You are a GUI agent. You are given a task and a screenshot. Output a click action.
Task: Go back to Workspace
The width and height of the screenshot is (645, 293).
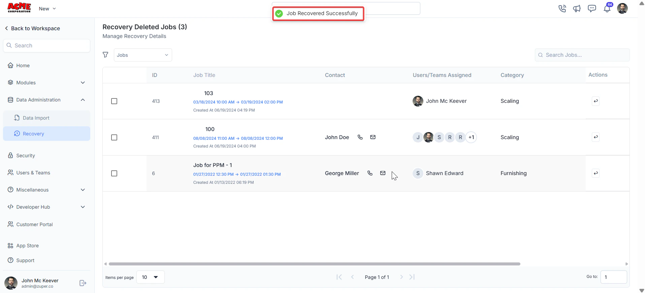click(32, 29)
